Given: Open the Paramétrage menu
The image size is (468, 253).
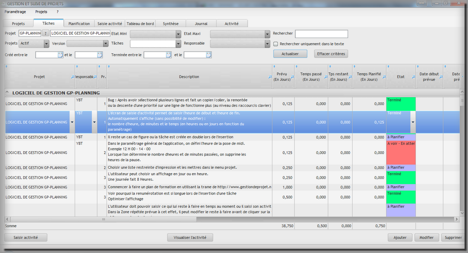Looking at the screenshot, I should [15, 12].
